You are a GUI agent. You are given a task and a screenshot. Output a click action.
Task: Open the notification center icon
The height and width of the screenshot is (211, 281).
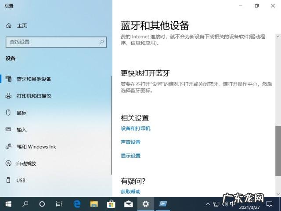[x=269, y=204]
